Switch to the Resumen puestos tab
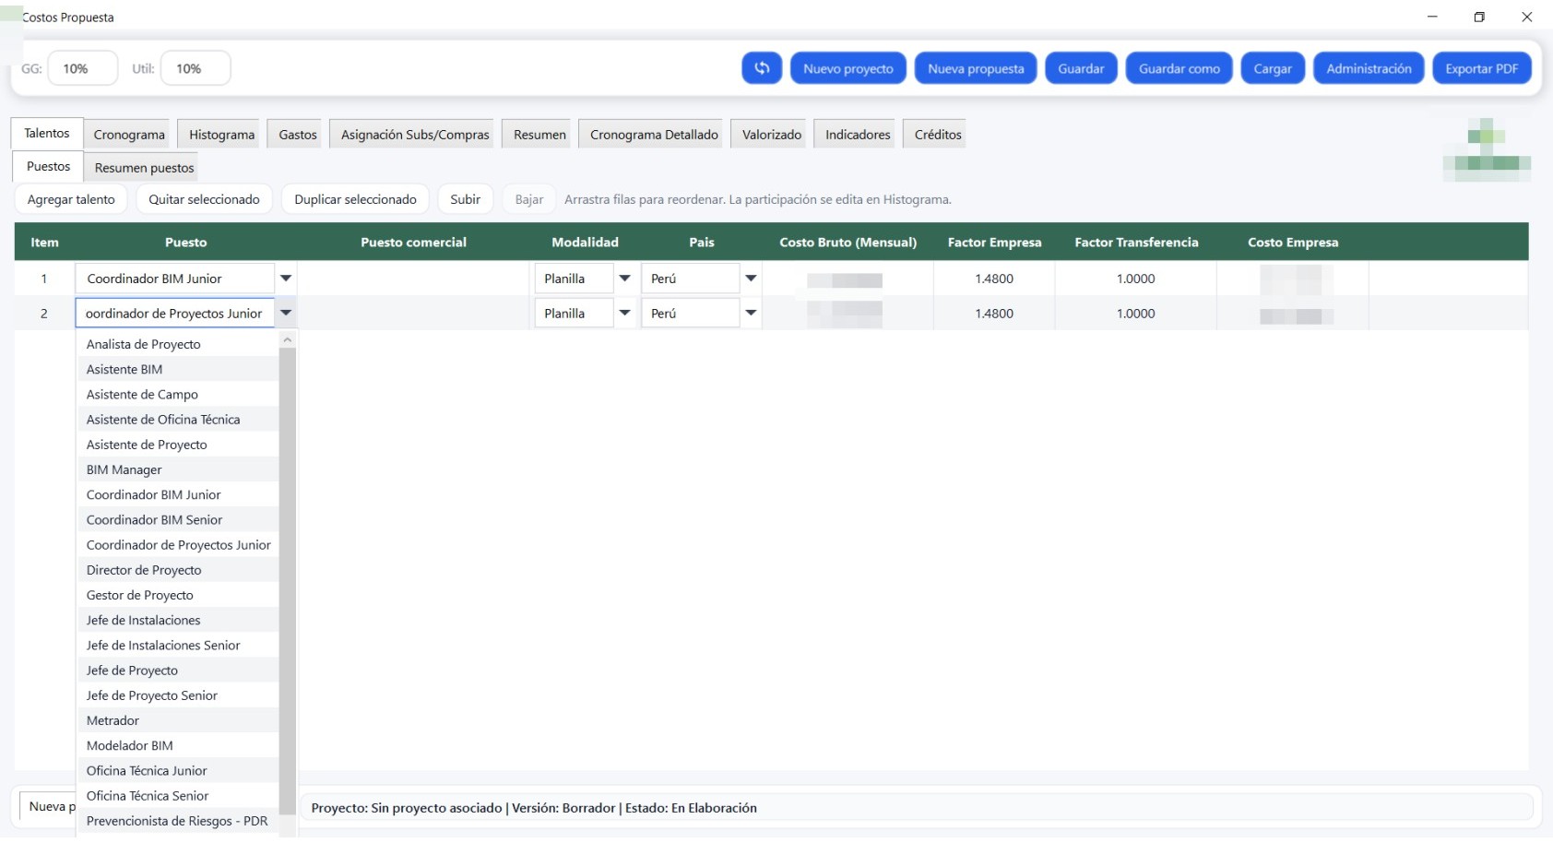Image resolution: width=1553 pixels, height=843 pixels. click(143, 167)
